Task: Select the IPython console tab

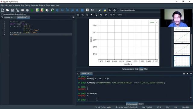Action: [132, 104]
